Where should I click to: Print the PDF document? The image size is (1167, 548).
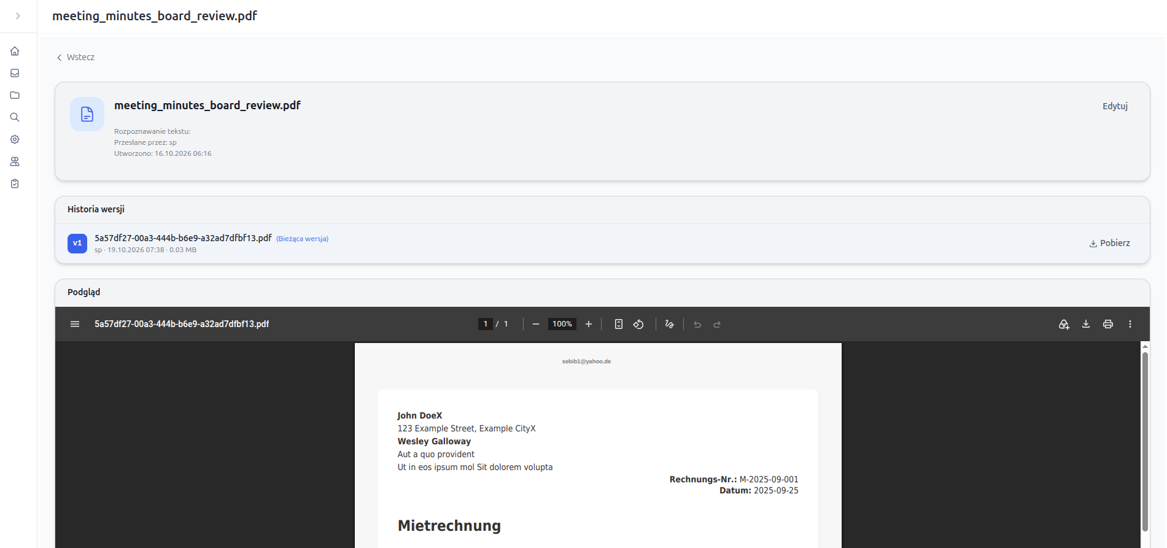(x=1108, y=324)
